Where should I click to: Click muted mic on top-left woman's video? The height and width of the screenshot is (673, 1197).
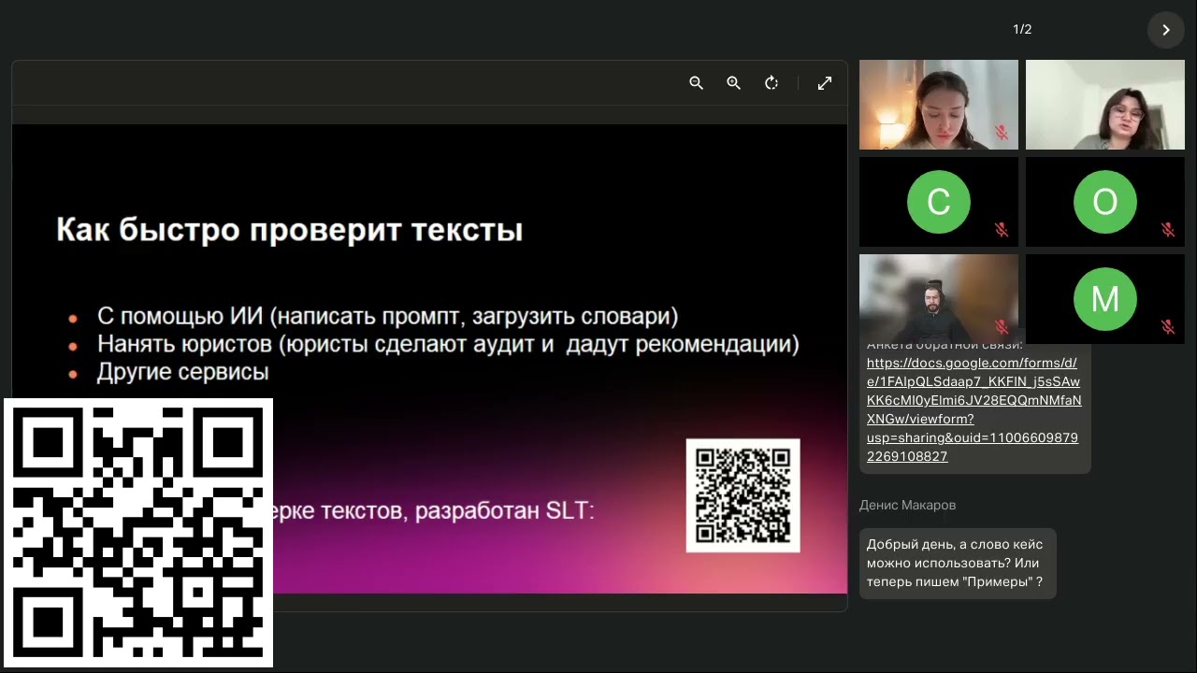point(1002,132)
